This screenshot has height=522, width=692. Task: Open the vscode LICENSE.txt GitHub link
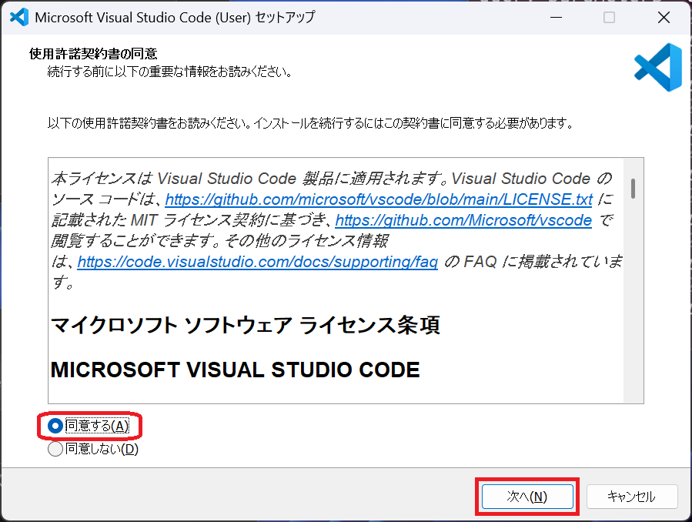[x=379, y=199]
